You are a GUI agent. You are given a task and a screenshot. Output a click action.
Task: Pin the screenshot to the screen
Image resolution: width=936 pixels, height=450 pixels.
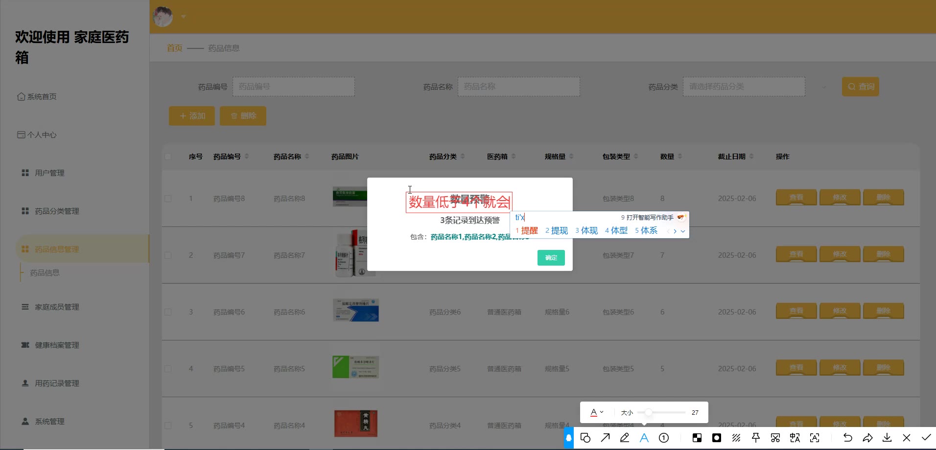pyautogui.click(x=756, y=438)
